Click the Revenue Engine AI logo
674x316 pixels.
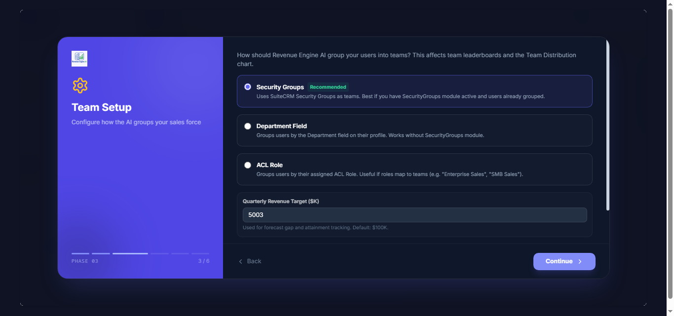[80, 58]
